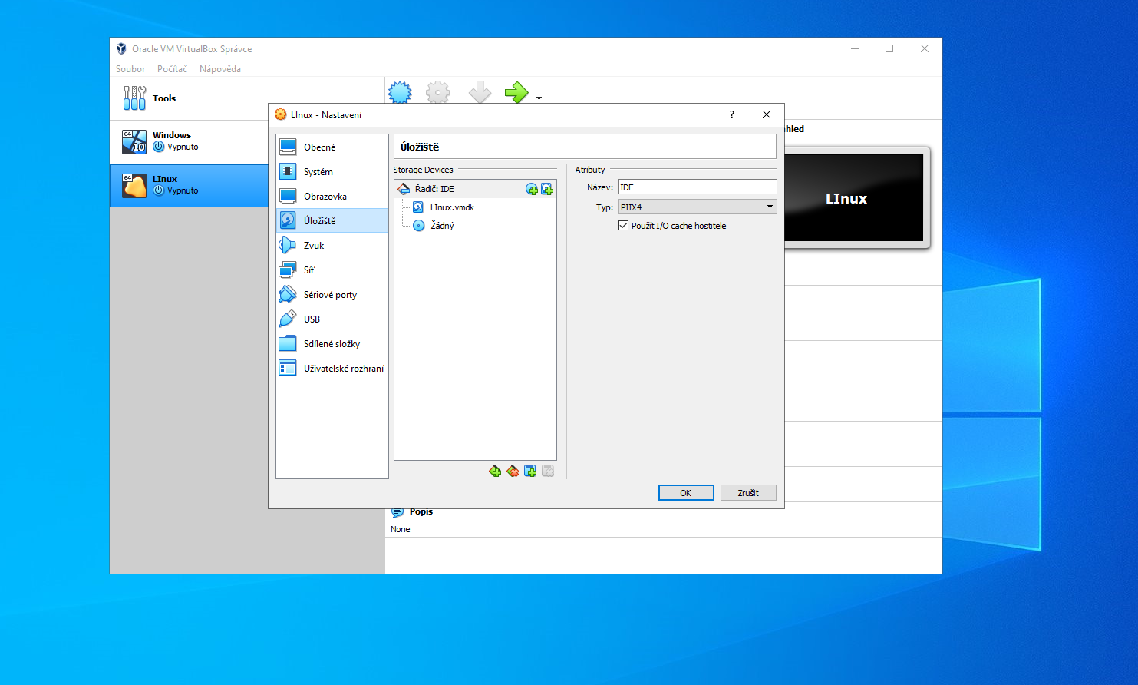Image resolution: width=1138 pixels, height=685 pixels.
Task: Open the Typ dropdown showing PIIX4
Action: tap(698, 207)
